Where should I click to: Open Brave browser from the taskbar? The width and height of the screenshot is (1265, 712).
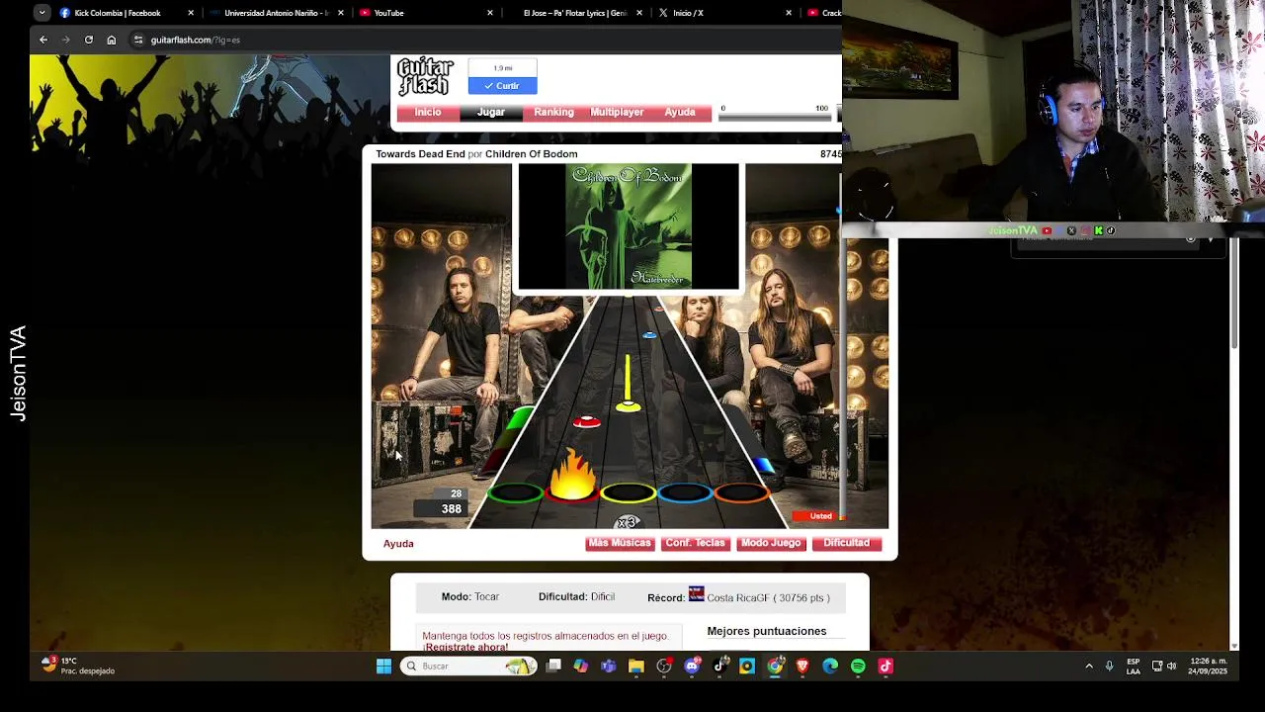click(802, 667)
